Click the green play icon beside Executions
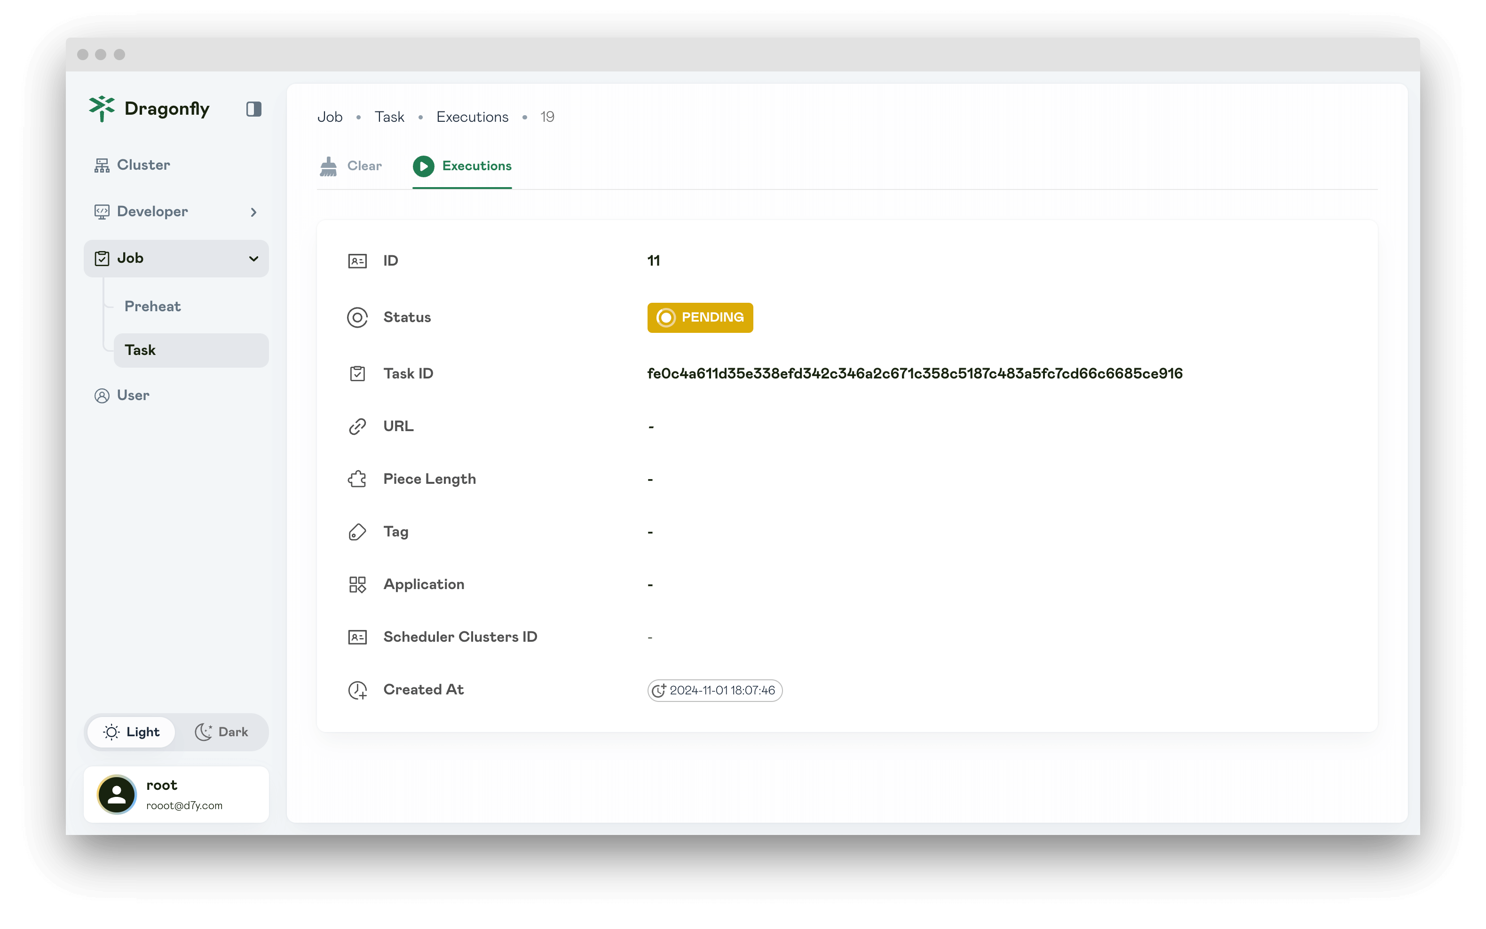 coord(423,166)
